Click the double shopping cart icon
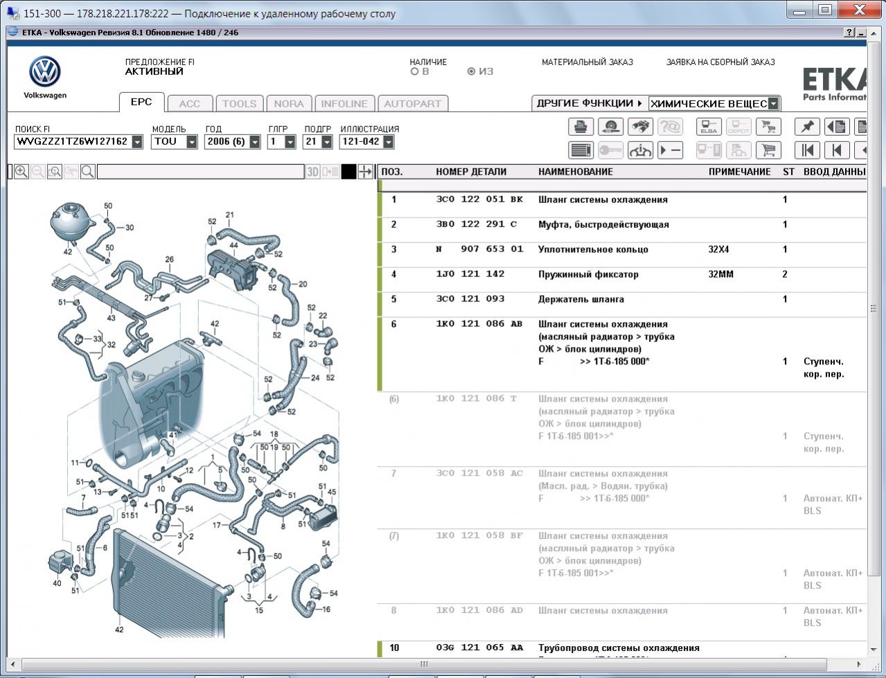The height and width of the screenshot is (678, 886). tap(768, 127)
